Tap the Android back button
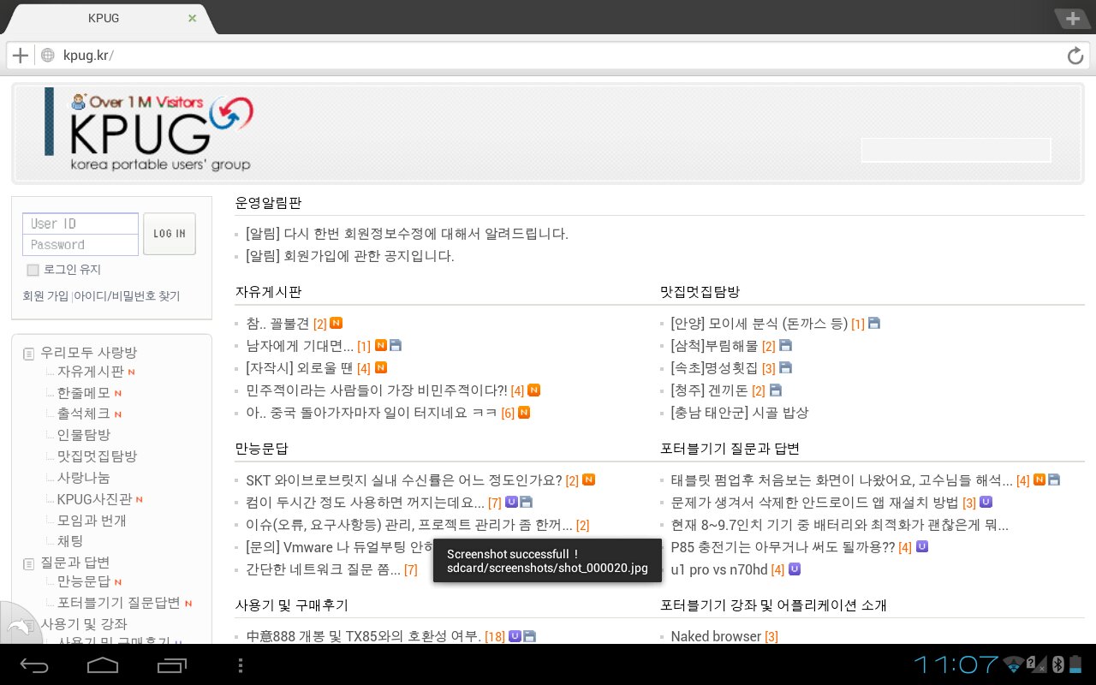 (35, 664)
